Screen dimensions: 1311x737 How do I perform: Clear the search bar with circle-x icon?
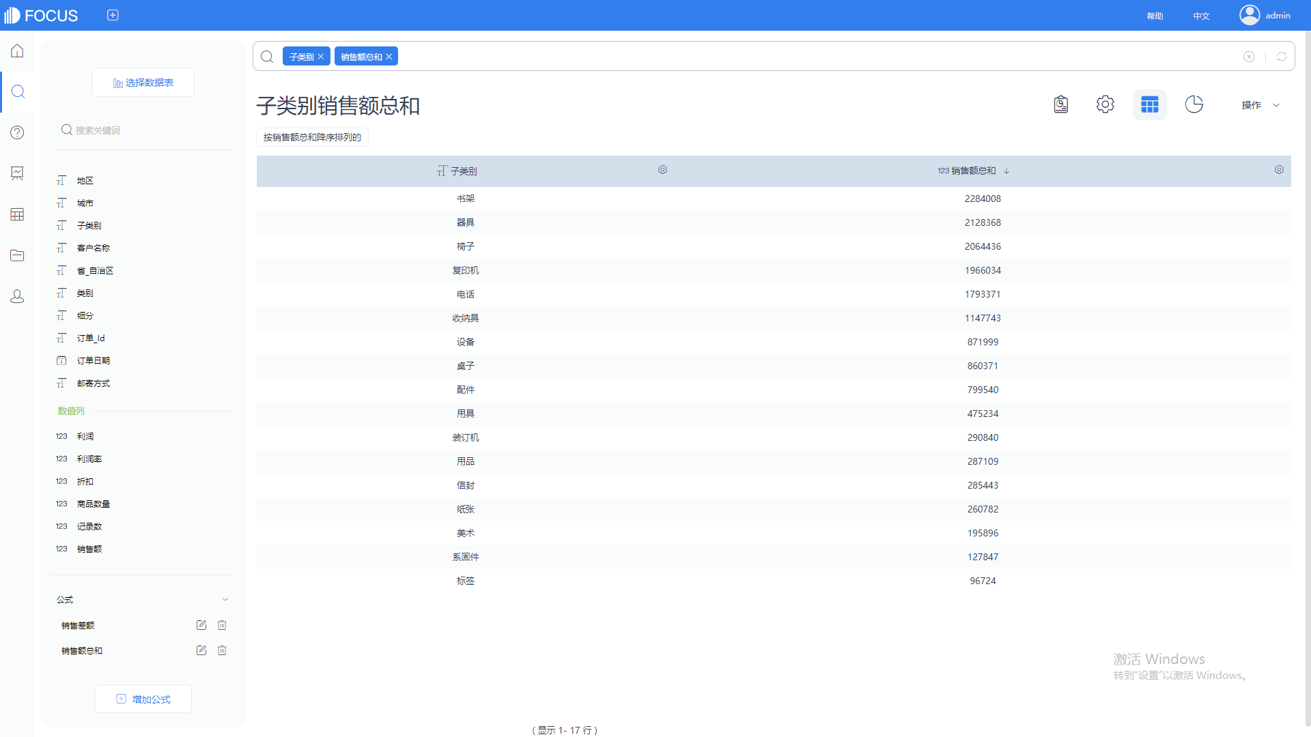tap(1249, 57)
